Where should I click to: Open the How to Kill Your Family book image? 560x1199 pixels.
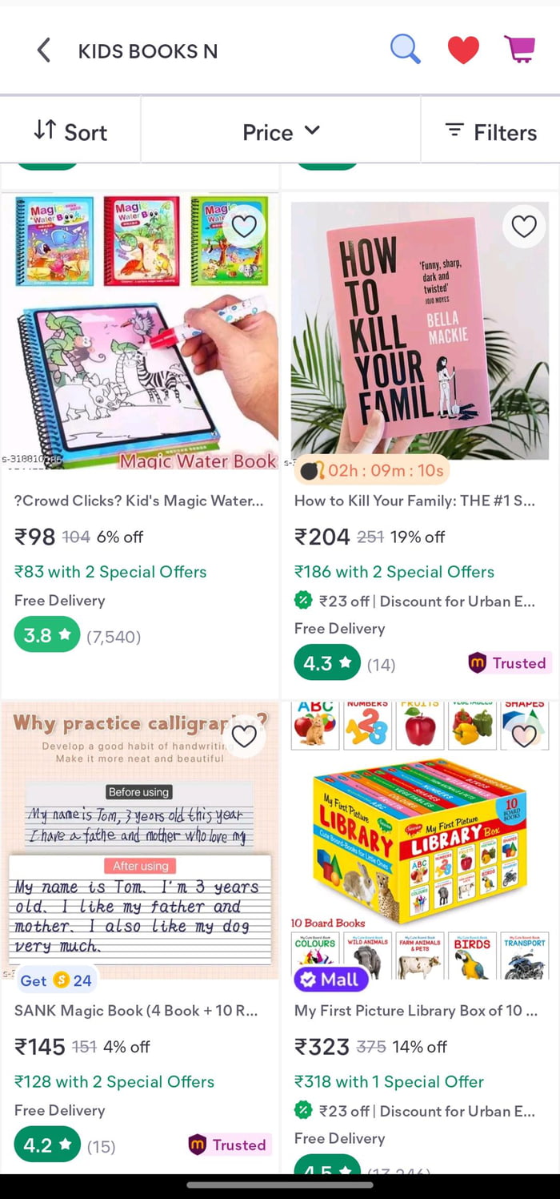tap(420, 330)
